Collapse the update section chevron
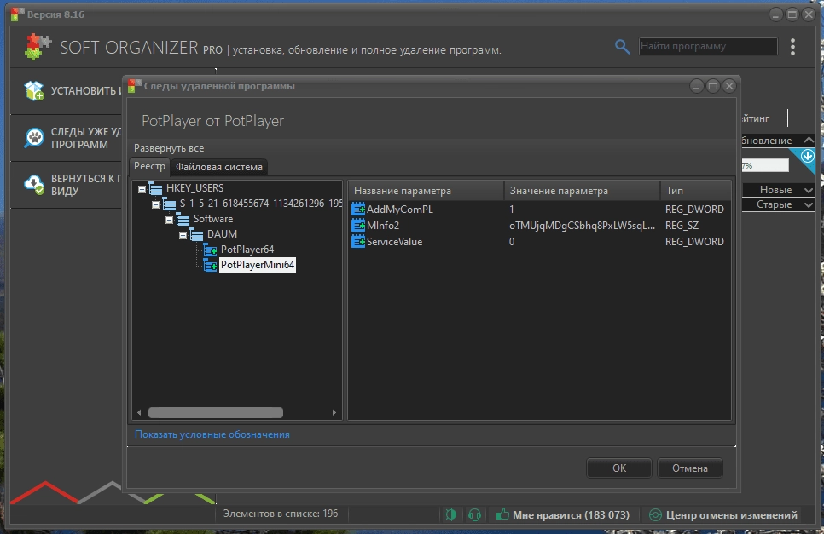Viewport: 824px width, 534px height. coord(809,140)
